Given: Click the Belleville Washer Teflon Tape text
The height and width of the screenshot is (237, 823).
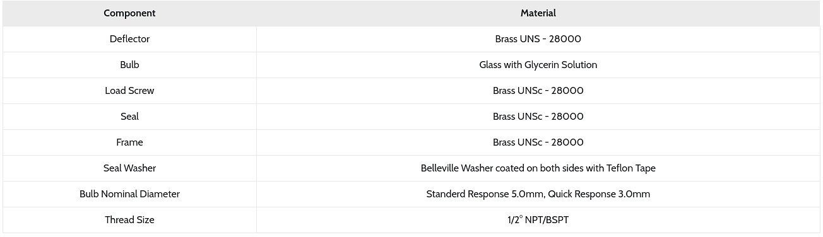Looking at the screenshot, I should pos(538,168).
